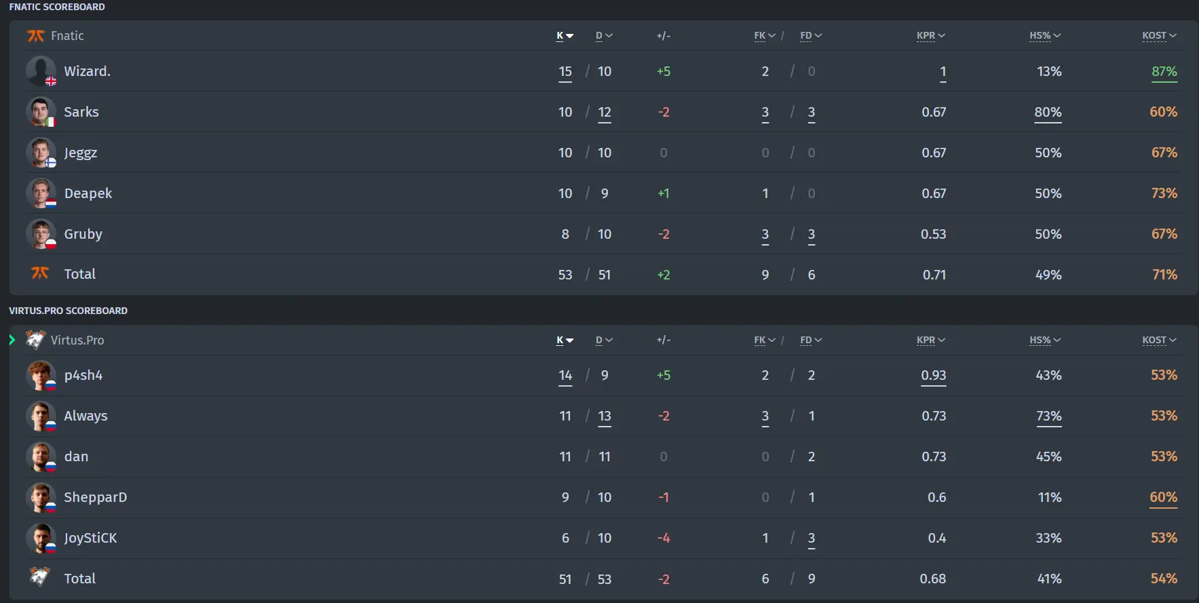Screen dimensions: 1199x603
Task: Click the Virtus.Pro team logo in header
Action: point(35,340)
